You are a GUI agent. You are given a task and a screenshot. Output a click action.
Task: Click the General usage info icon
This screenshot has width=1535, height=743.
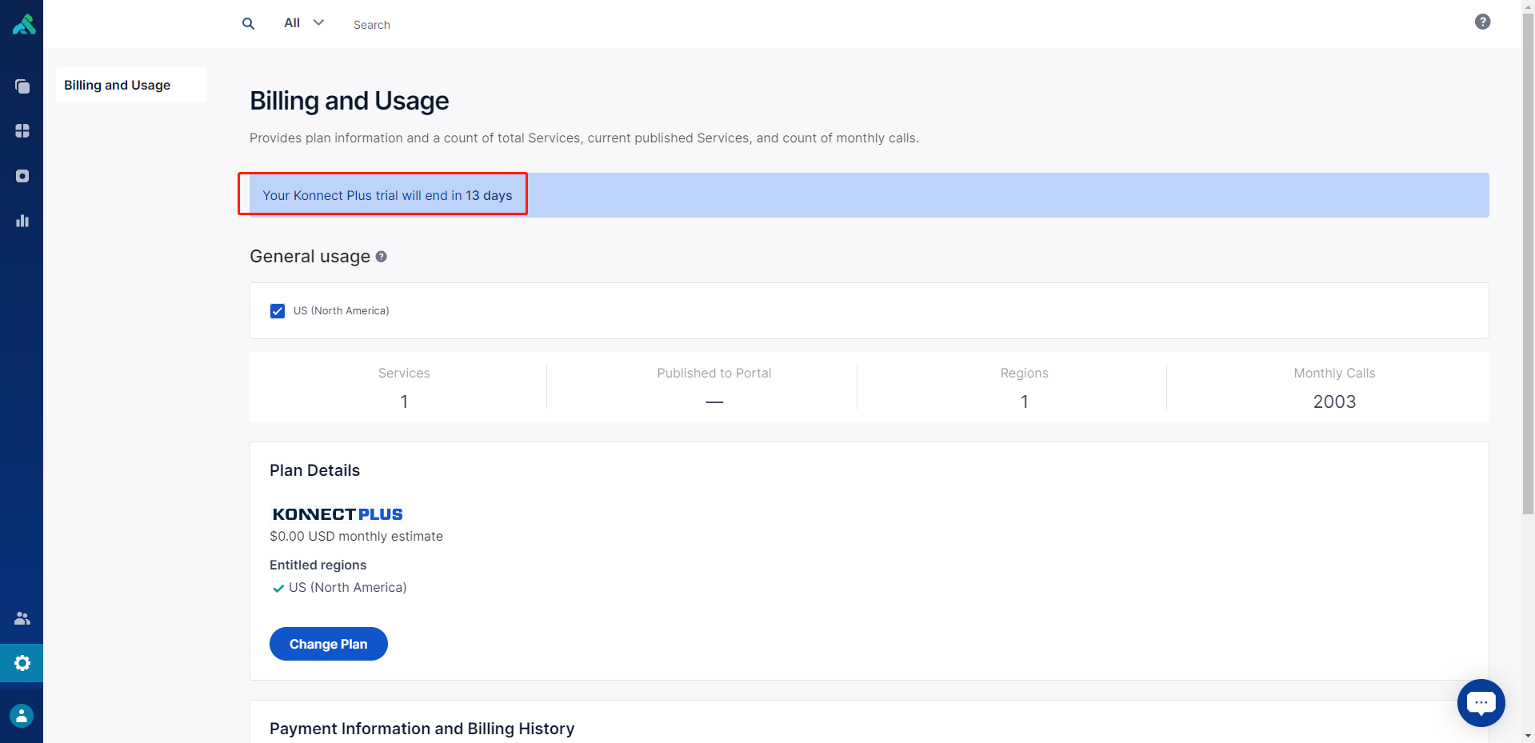pyautogui.click(x=382, y=257)
